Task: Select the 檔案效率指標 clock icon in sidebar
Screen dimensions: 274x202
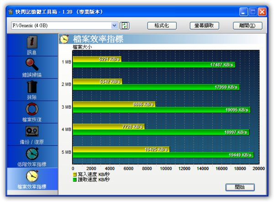Action: (x=32, y=176)
